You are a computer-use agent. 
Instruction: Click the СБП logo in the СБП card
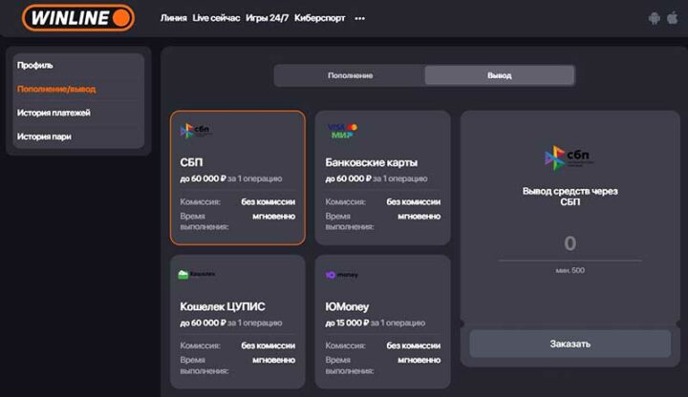point(195,130)
